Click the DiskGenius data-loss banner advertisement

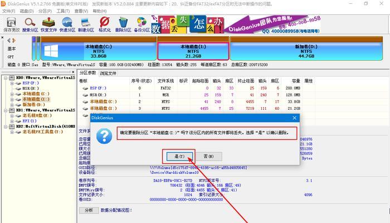pyautogui.click(x=236, y=25)
